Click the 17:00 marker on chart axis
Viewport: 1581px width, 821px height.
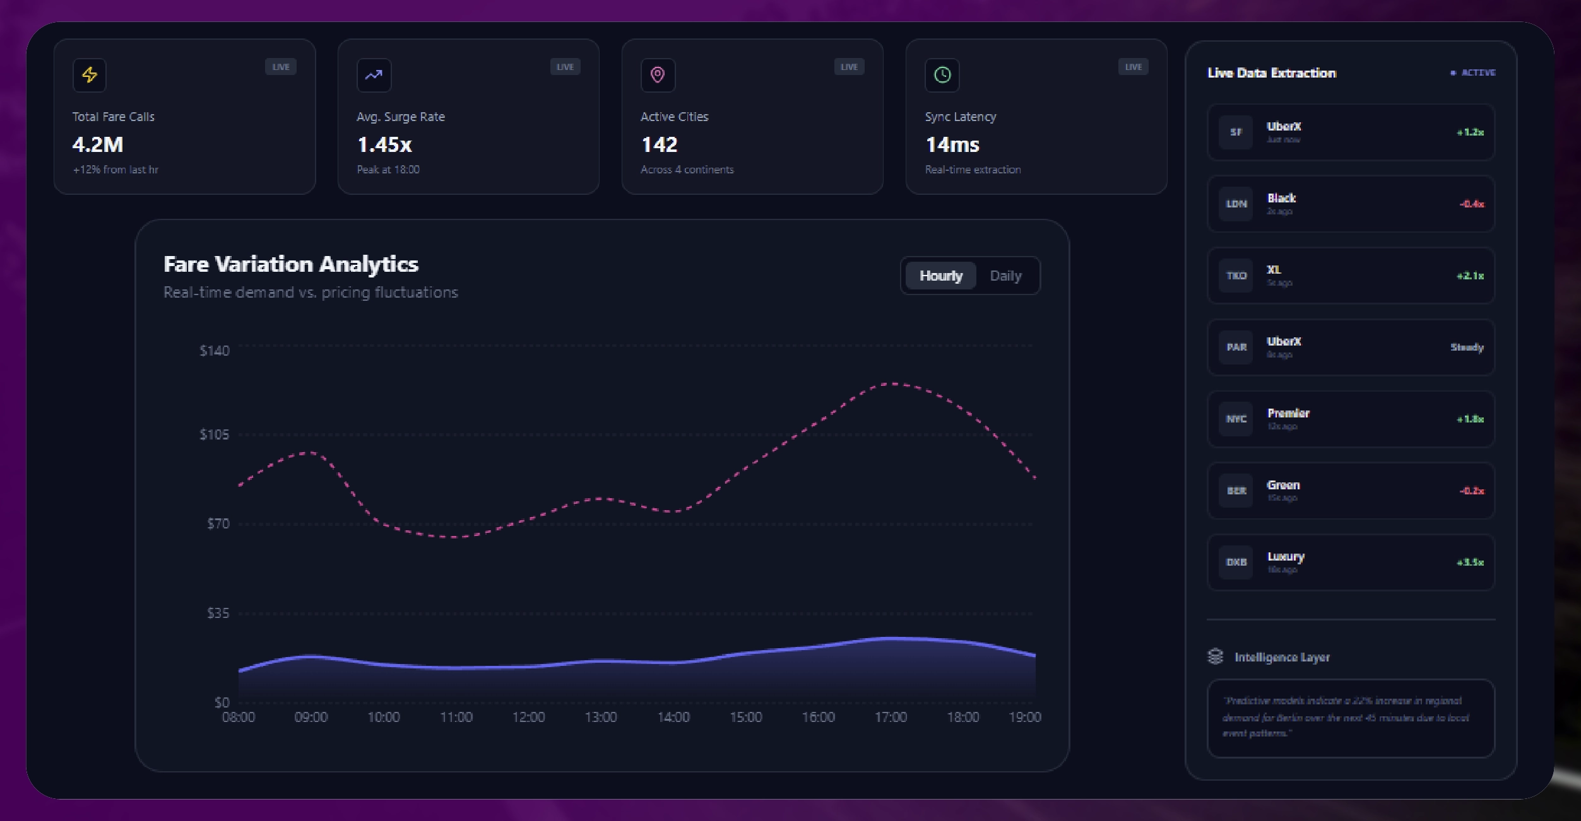tap(891, 717)
